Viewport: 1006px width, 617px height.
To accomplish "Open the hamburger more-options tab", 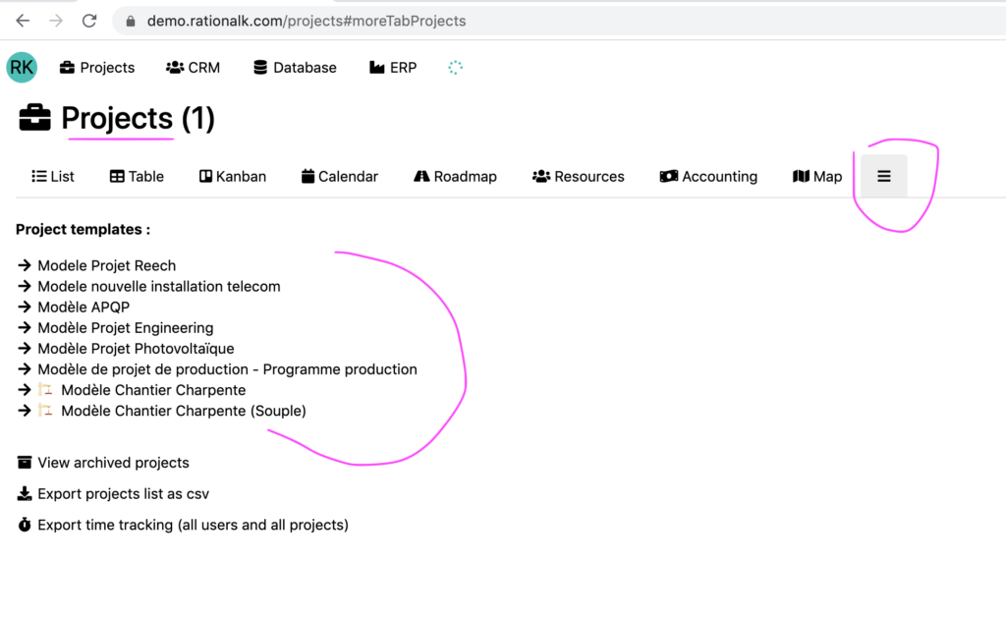I will pyautogui.click(x=884, y=177).
